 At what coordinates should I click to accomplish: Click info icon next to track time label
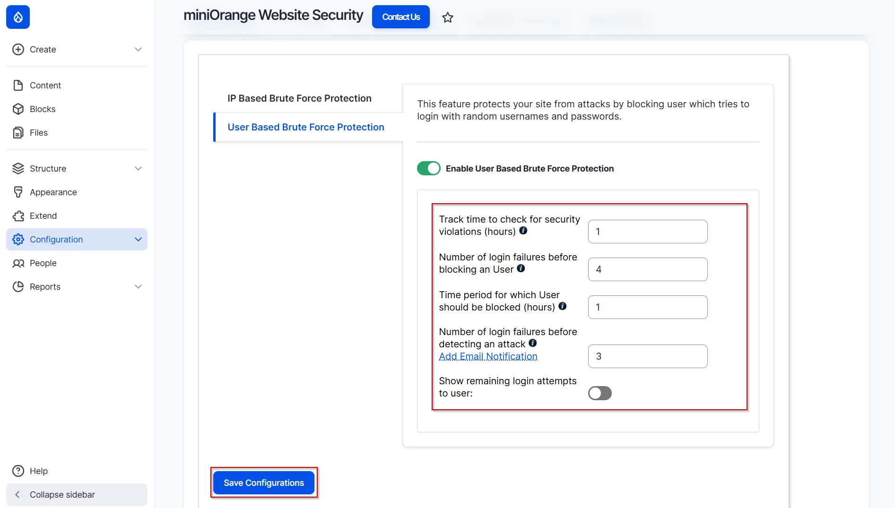pyautogui.click(x=523, y=231)
